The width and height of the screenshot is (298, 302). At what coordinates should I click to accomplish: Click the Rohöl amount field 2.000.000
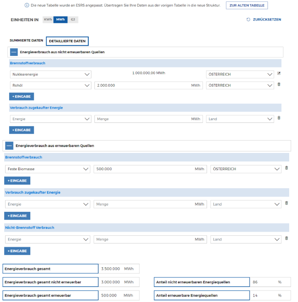(x=149, y=86)
